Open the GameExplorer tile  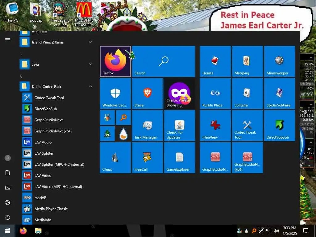180,158
